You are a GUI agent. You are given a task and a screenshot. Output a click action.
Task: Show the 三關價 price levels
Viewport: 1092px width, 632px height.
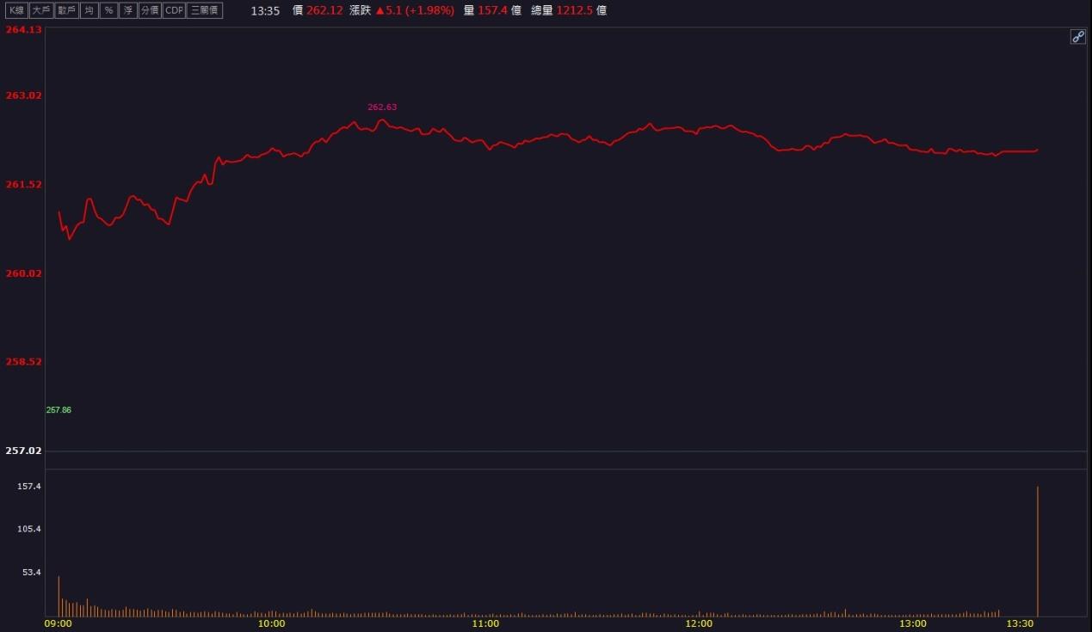click(205, 10)
